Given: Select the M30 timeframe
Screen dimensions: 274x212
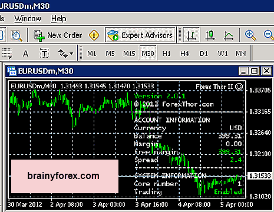Looking at the screenshot, I should tap(148, 53).
